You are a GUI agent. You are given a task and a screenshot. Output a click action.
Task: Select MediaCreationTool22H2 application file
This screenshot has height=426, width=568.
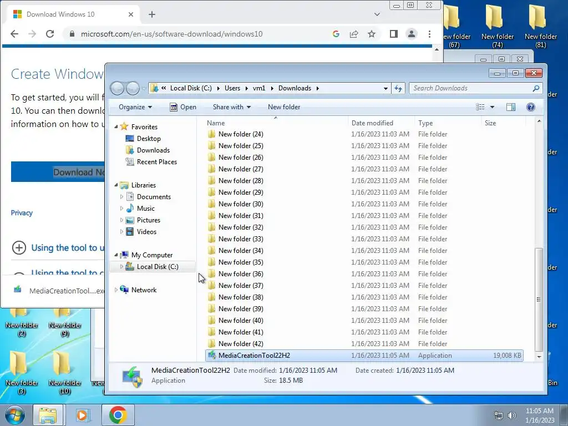(364, 356)
